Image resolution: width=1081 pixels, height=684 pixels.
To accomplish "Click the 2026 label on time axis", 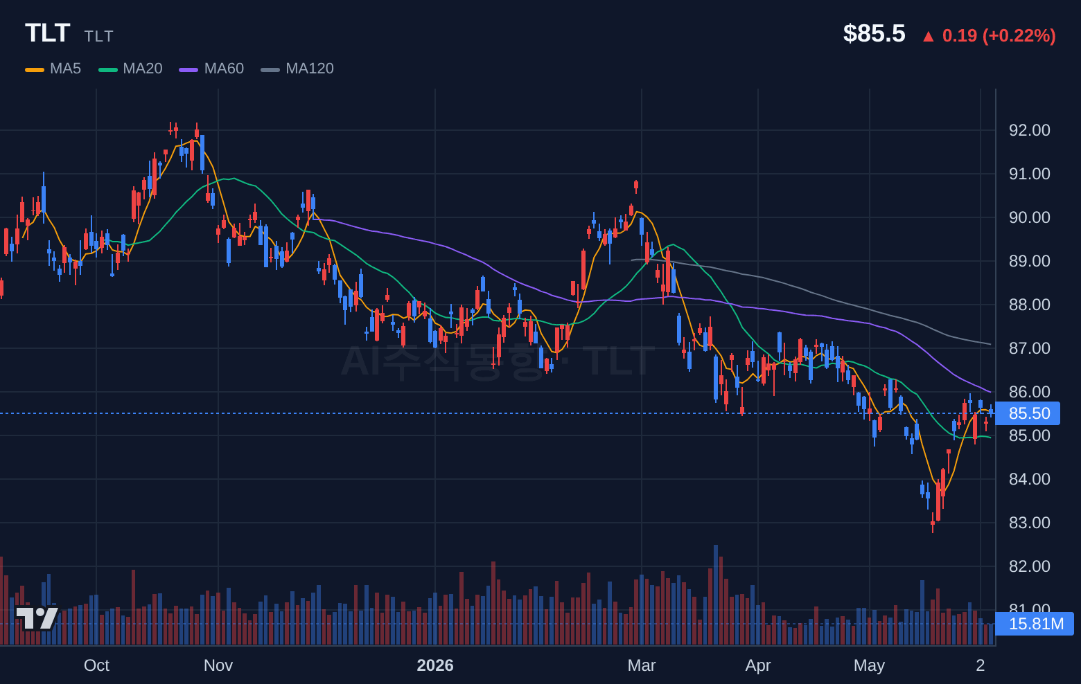I will 435,665.
